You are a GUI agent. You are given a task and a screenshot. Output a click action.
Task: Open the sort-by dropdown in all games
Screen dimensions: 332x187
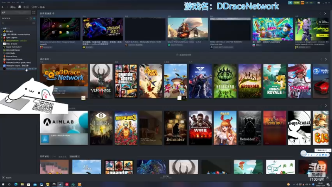tap(75, 157)
